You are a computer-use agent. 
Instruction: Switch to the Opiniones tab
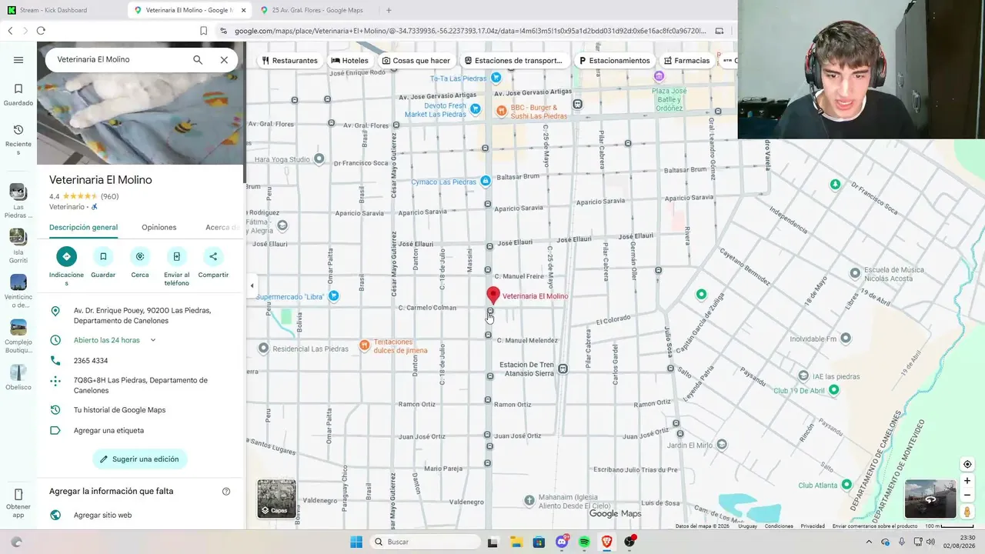159,228
